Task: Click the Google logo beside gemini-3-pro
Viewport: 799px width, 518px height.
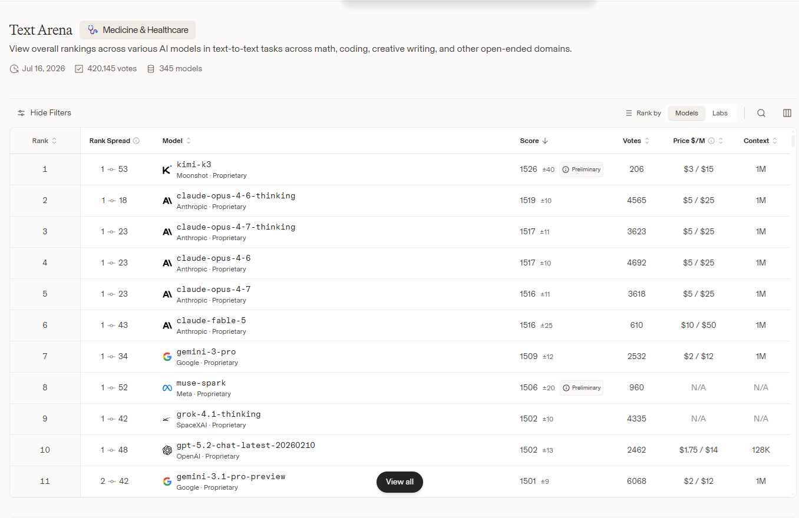Action: (167, 357)
